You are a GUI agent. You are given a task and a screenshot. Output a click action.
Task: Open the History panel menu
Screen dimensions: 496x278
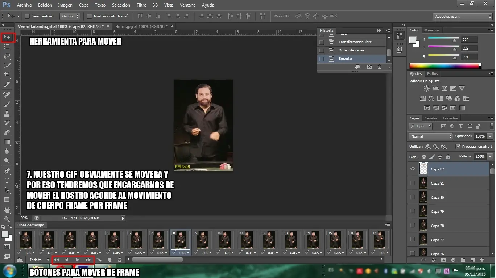pos(388,31)
